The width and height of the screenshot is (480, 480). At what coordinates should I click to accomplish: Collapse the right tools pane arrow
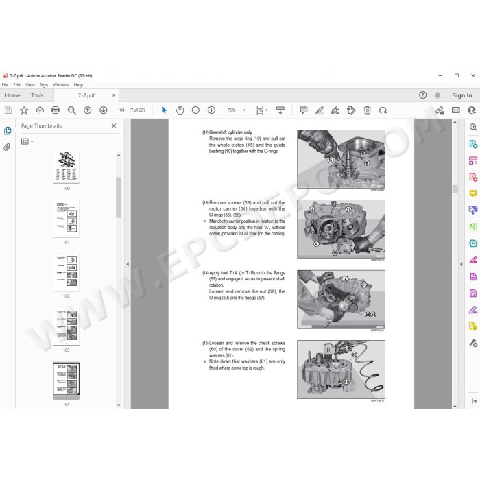tap(461, 264)
